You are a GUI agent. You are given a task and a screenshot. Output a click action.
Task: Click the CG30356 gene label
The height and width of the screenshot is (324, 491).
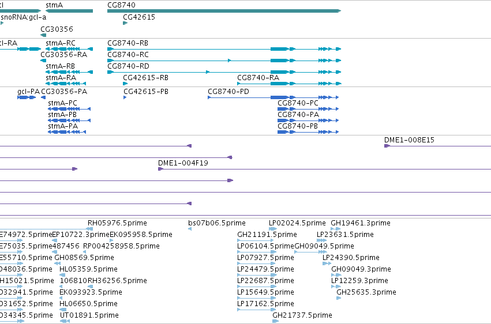pos(57,29)
